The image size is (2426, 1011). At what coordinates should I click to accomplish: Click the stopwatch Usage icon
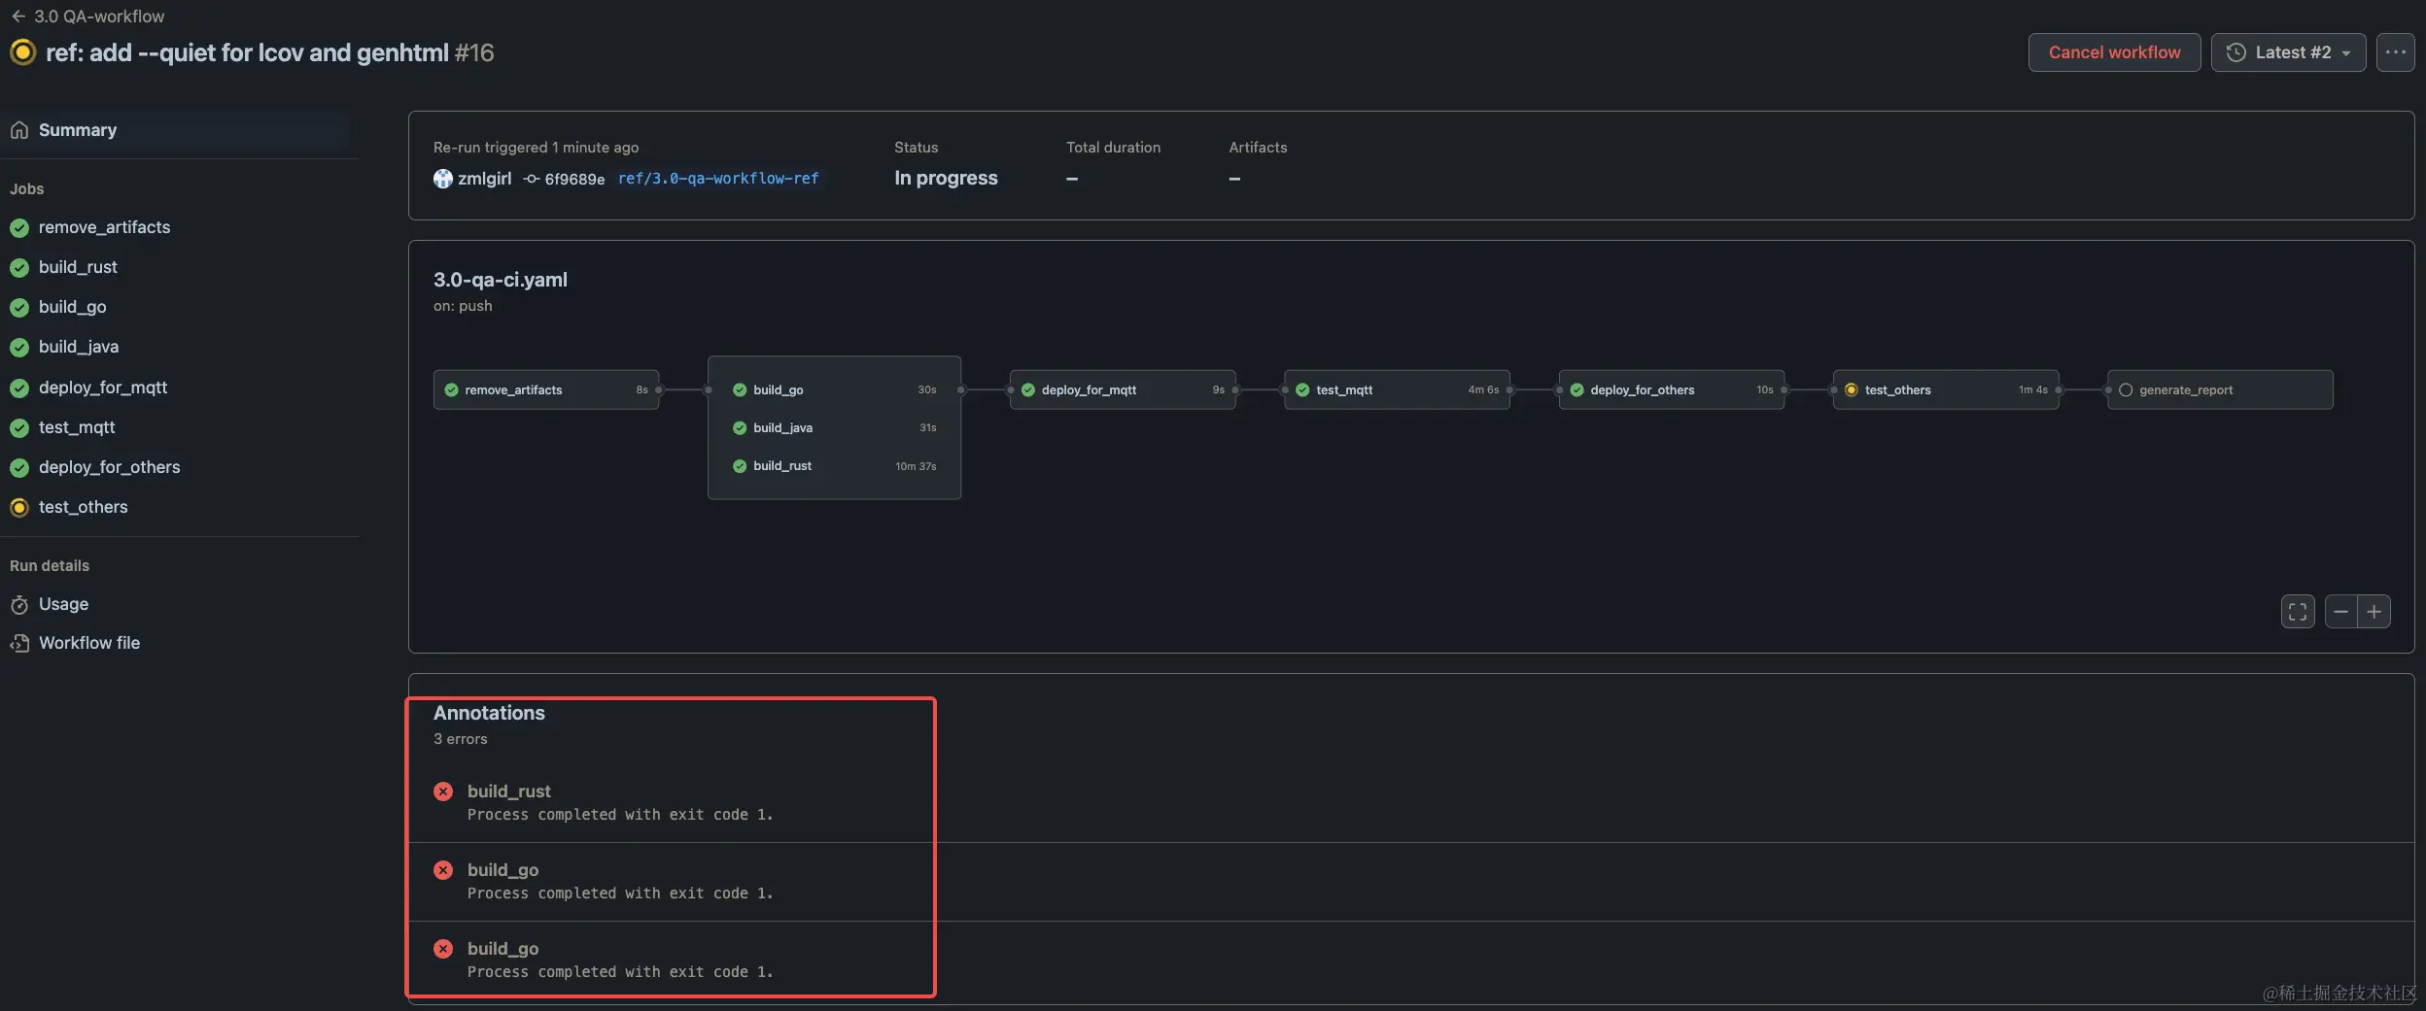[x=19, y=605]
